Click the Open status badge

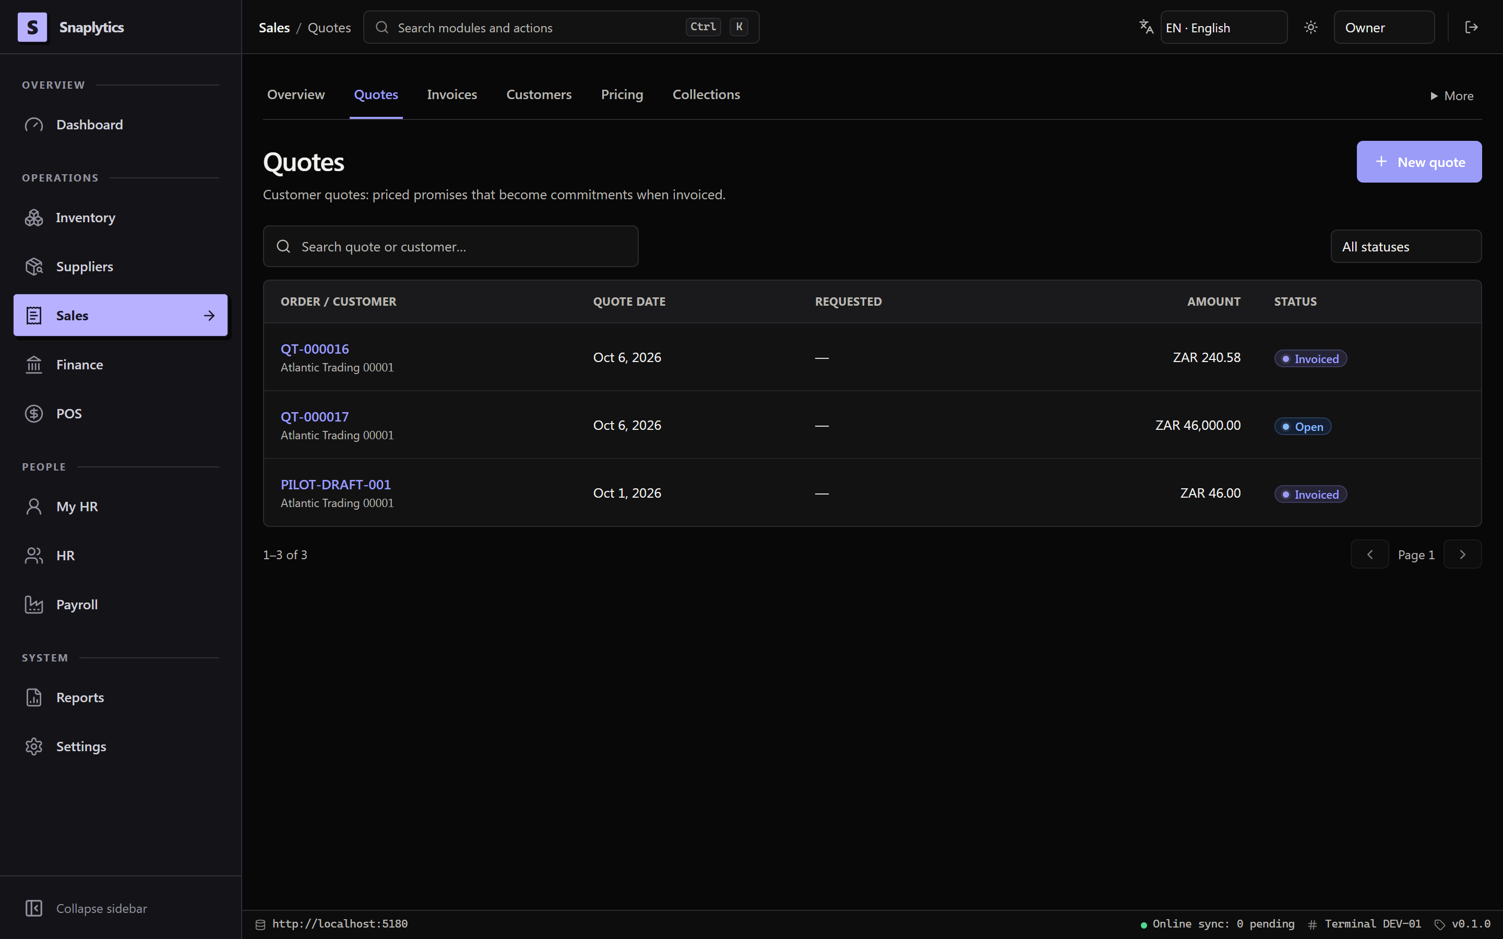point(1303,427)
